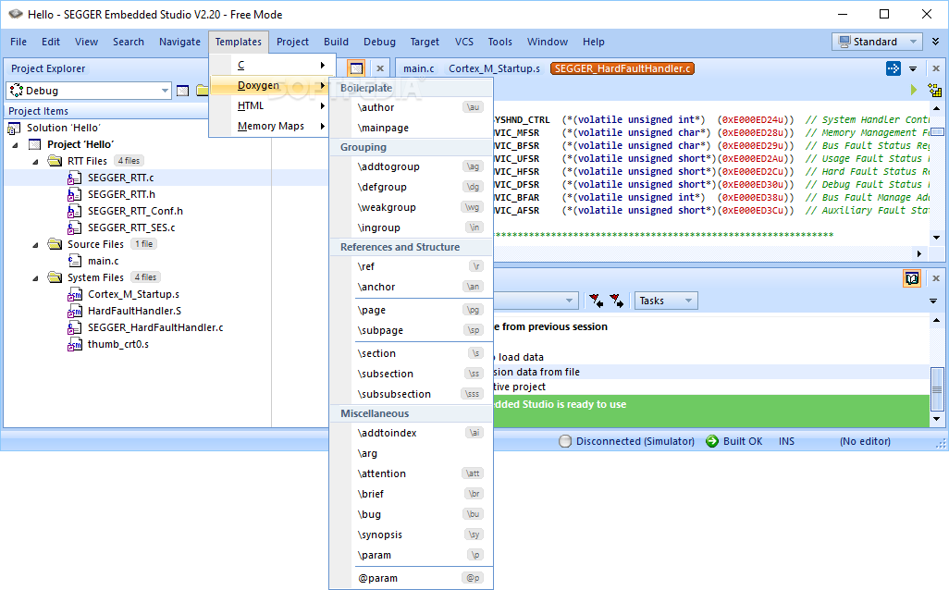The height and width of the screenshot is (590, 949).
Task: Choose the \subsection template
Action: [x=411, y=374]
